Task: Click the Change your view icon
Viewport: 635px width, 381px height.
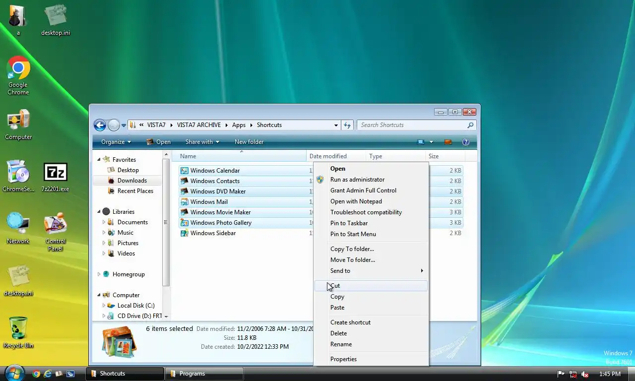Action: click(421, 142)
